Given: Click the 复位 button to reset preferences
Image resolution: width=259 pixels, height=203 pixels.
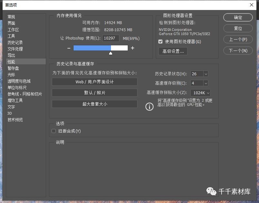Looking at the screenshot, I should point(238,28).
